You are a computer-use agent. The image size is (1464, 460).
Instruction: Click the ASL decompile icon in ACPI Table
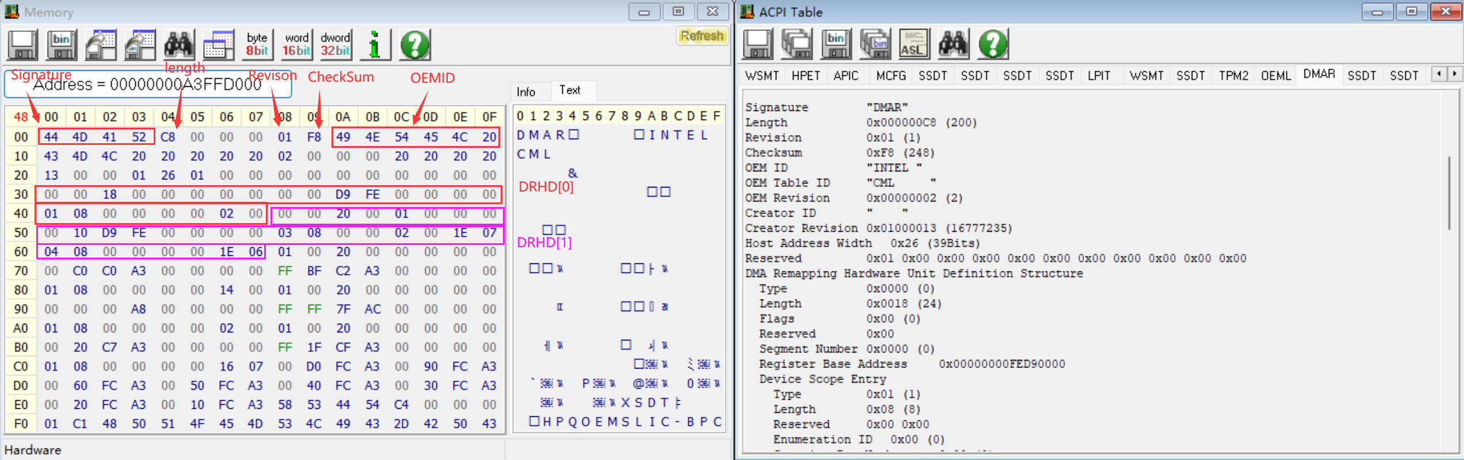pyautogui.click(x=913, y=44)
